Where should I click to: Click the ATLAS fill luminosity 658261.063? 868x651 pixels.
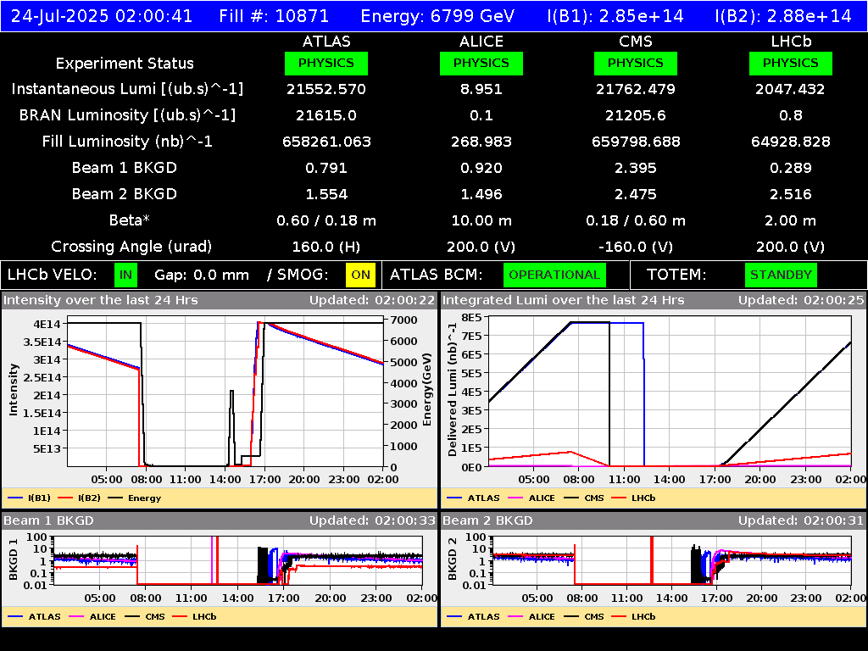coord(326,142)
